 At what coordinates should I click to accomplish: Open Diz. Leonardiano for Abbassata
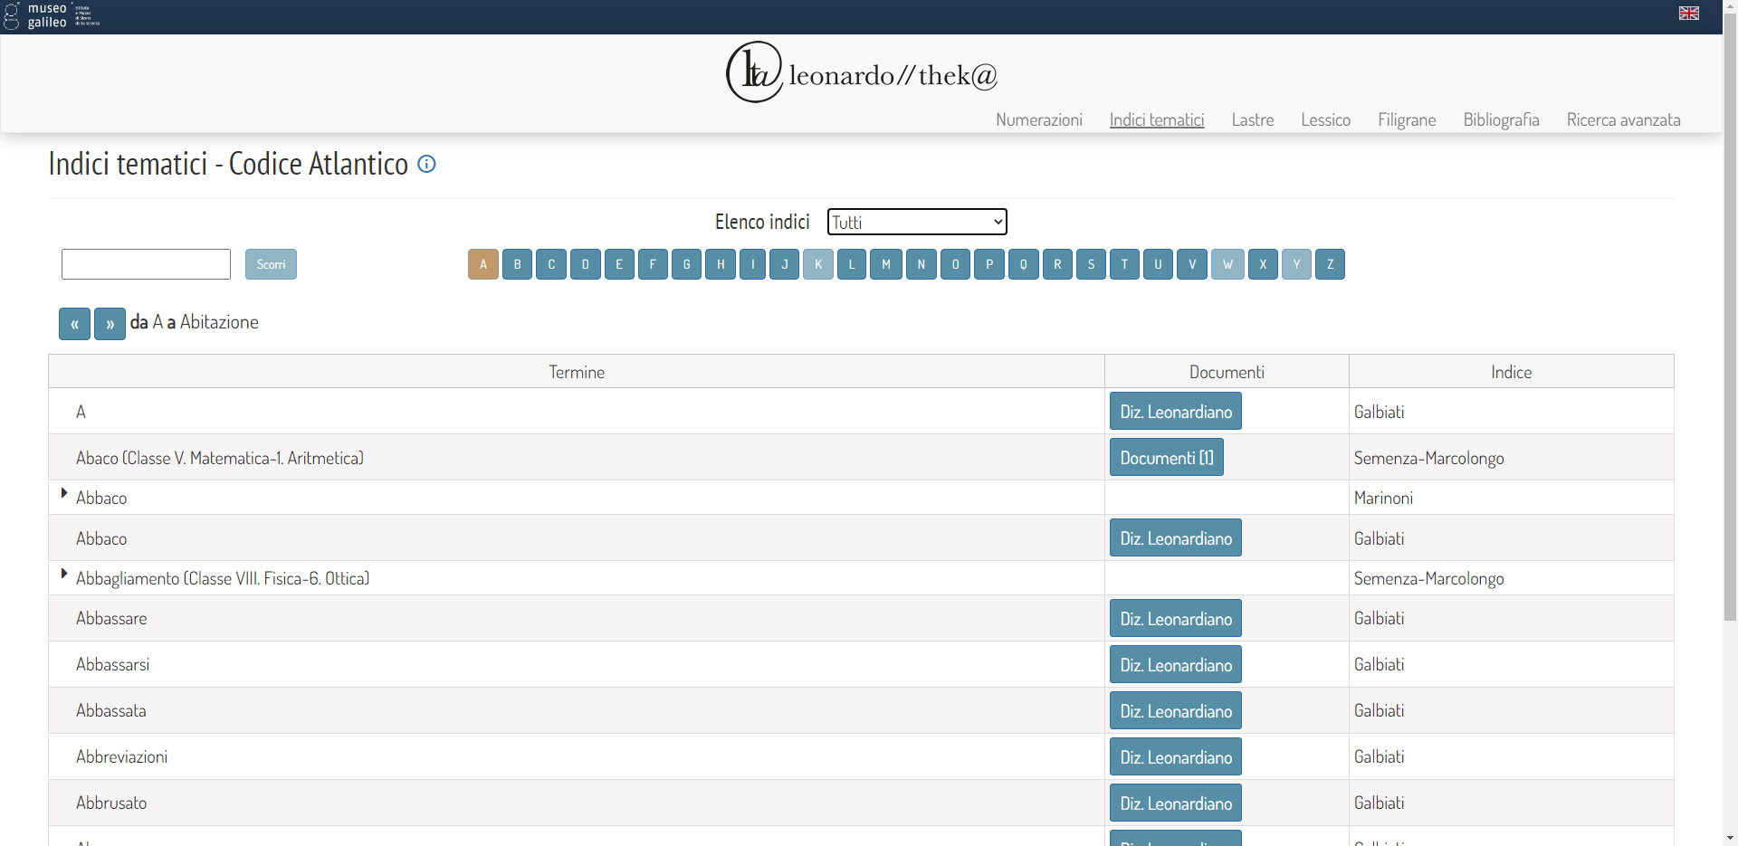1176,711
